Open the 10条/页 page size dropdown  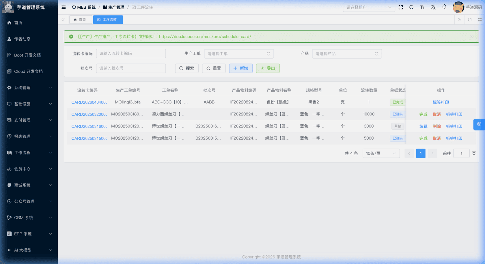[x=381, y=153]
